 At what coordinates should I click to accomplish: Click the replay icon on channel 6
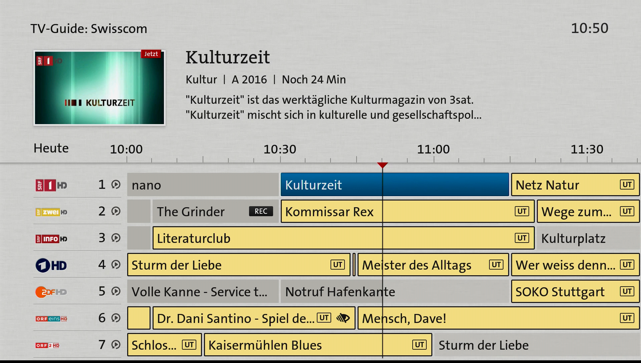point(116,318)
